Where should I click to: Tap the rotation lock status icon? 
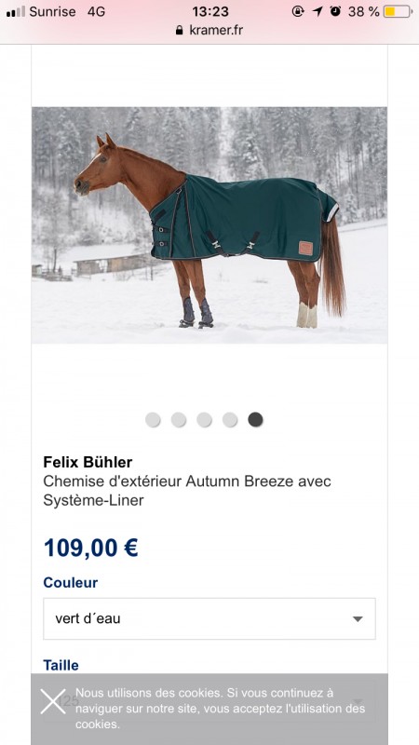(x=298, y=11)
